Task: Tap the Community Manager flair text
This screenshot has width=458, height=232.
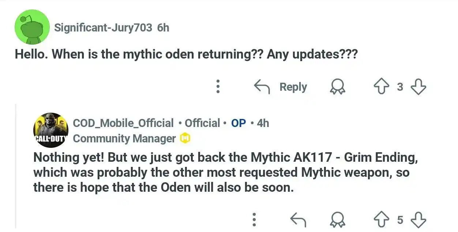Action: coord(124,138)
